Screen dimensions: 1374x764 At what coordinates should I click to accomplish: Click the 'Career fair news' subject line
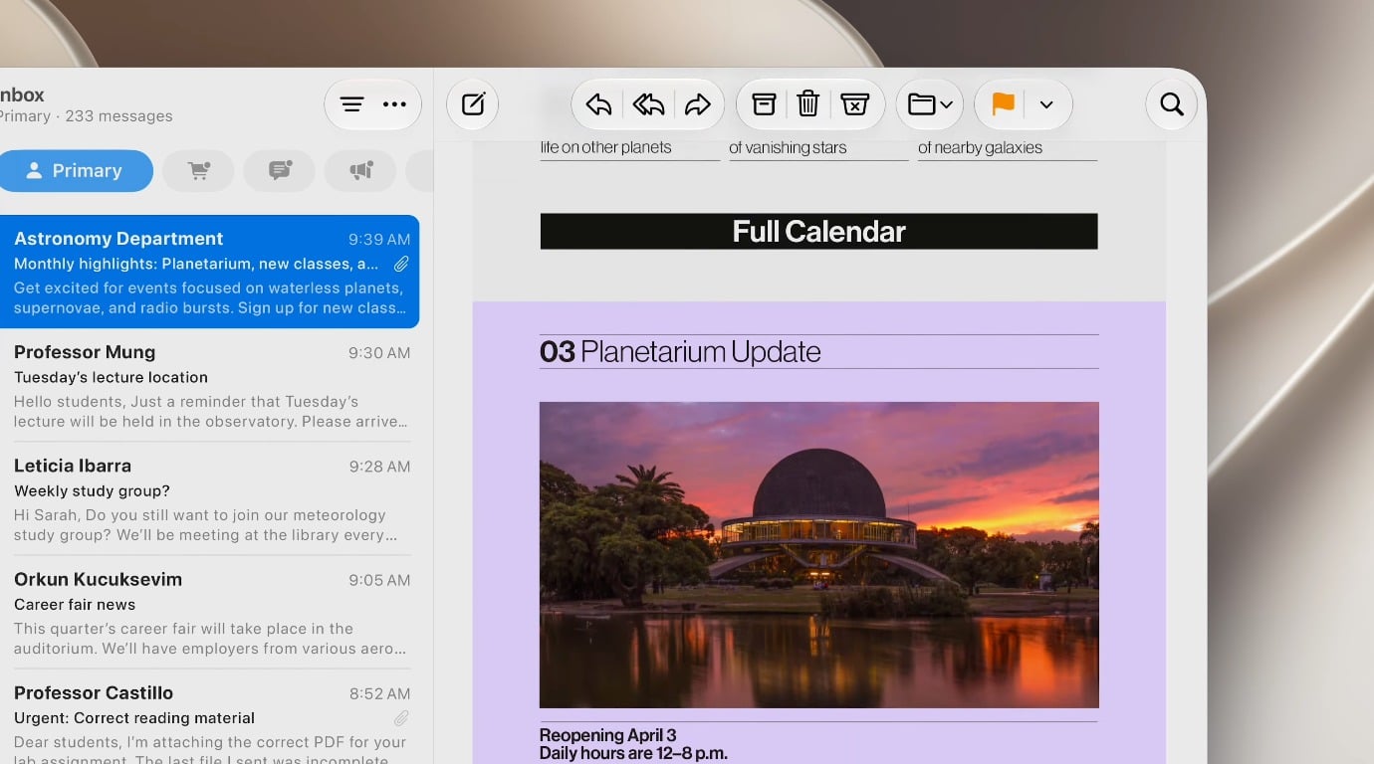[75, 604]
